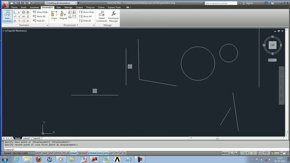Viewport: 290px width, 163px height.
Task: Click the vertical constraint badge beside the line
Action: pyautogui.click(x=130, y=67)
